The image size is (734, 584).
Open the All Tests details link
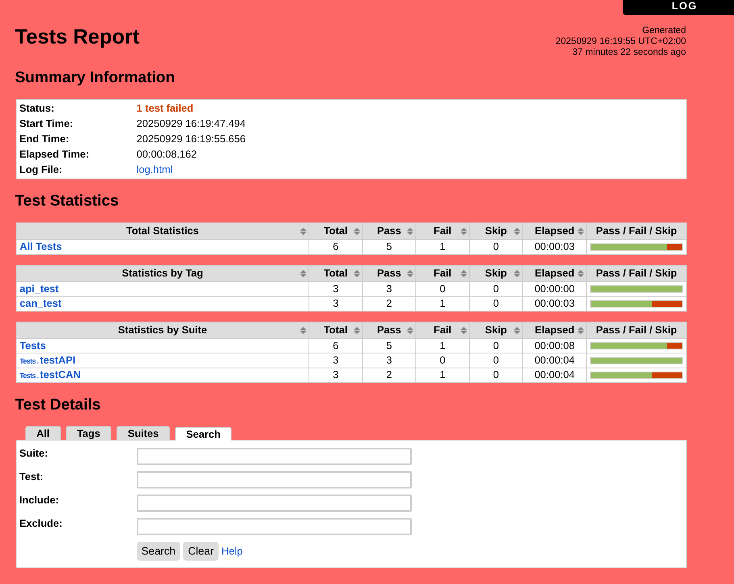coord(41,247)
